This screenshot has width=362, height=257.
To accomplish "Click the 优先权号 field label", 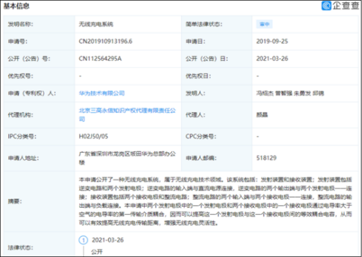I will (x=20, y=76).
